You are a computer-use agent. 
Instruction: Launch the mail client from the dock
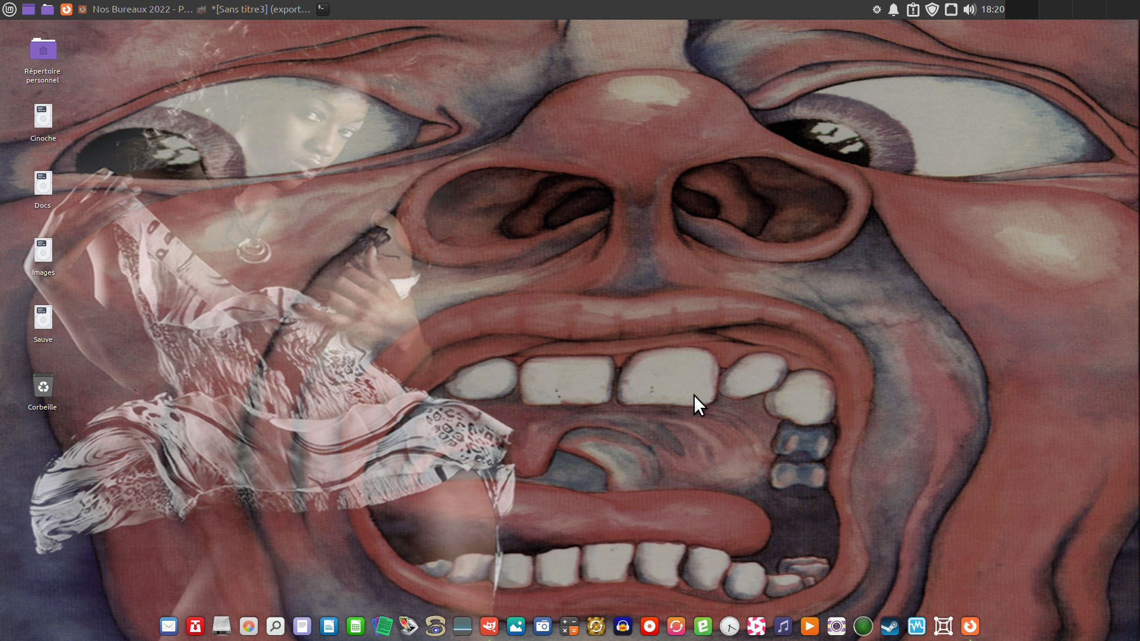[169, 626]
